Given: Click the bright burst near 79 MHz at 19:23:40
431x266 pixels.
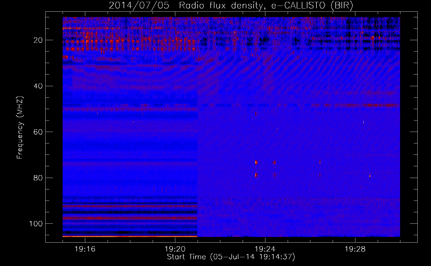Looking at the screenshot, I should pos(256,175).
